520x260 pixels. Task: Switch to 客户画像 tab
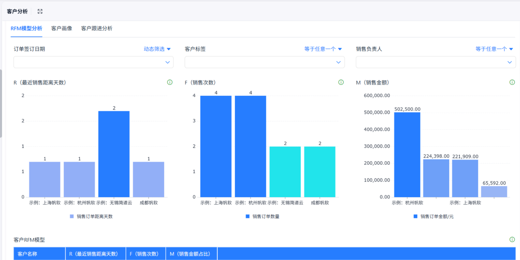[x=62, y=29]
